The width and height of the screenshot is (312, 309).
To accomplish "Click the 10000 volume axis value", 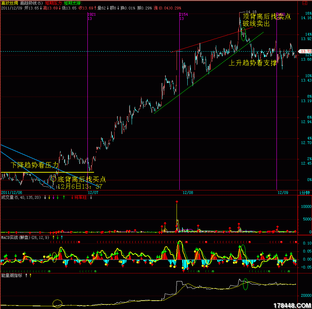I will (x=306, y=207).
